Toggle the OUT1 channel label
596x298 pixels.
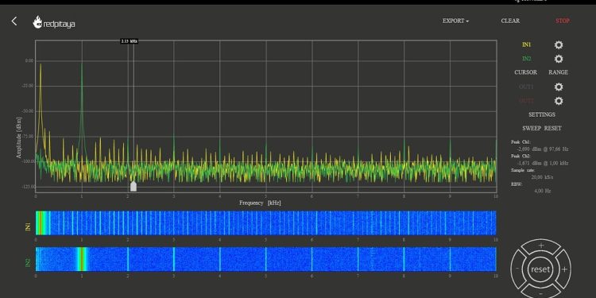526,87
